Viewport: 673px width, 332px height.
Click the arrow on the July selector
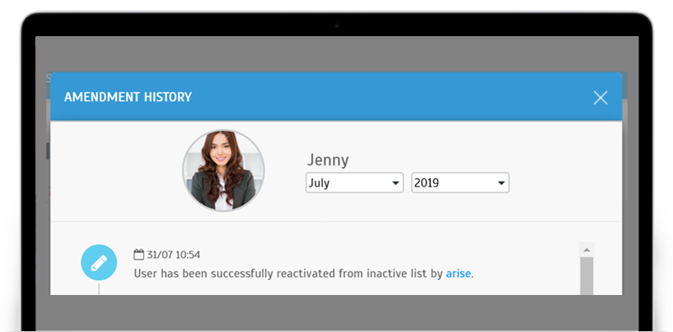click(x=395, y=183)
